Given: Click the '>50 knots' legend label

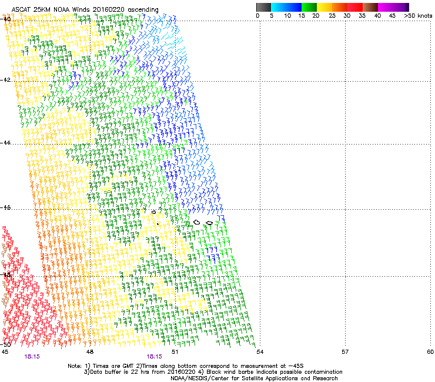Looking at the screenshot, I should coord(418,16).
